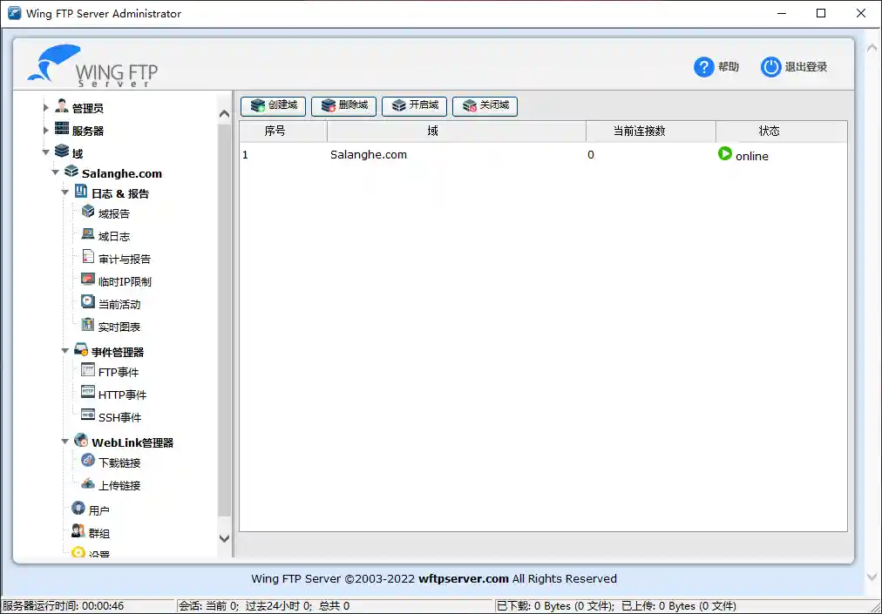Click the green online status indicator
Viewport: 882px width, 614px height.
pos(725,154)
